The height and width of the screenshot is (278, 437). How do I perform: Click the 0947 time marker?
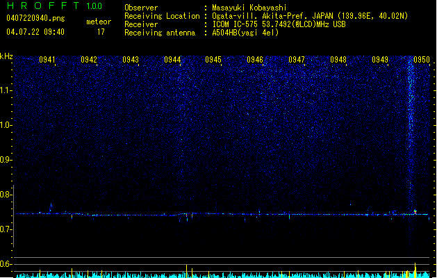(x=297, y=60)
